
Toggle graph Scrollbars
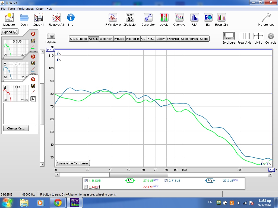(229, 38)
